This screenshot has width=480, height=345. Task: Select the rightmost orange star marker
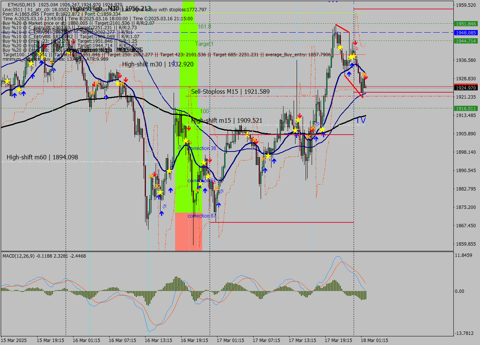tap(364, 75)
